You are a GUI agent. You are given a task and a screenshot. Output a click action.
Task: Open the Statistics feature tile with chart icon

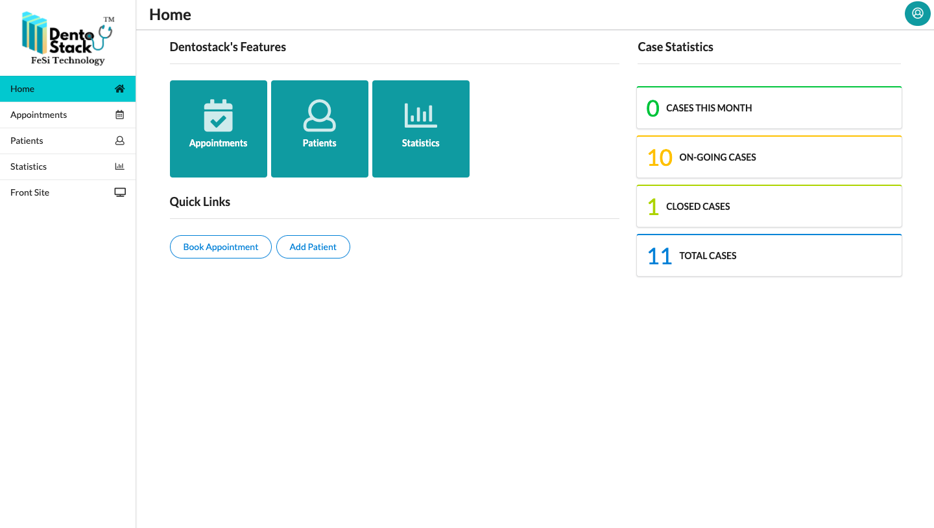click(x=420, y=128)
